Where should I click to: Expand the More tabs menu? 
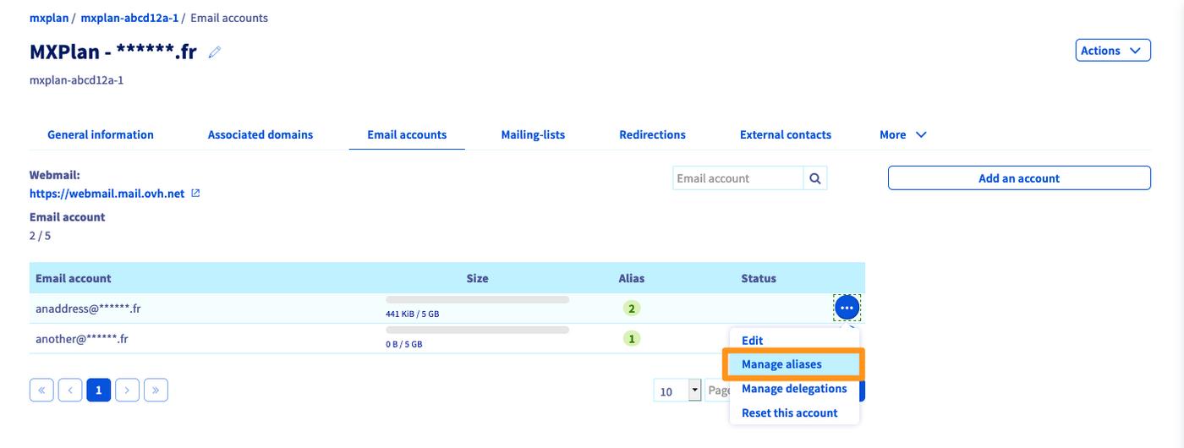pos(903,134)
